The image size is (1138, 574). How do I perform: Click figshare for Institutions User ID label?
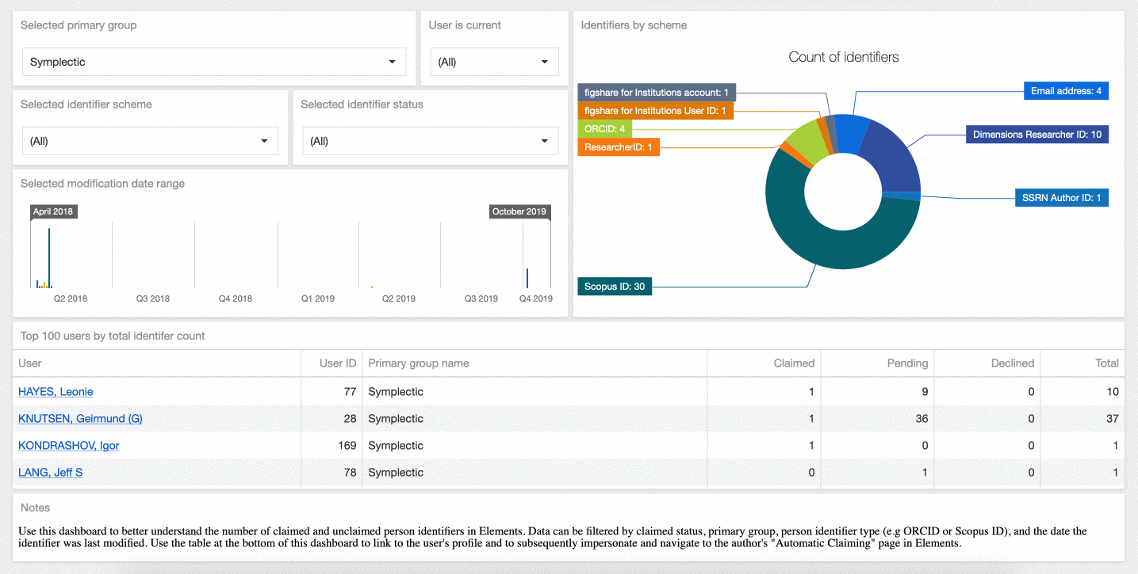pos(656,111)
